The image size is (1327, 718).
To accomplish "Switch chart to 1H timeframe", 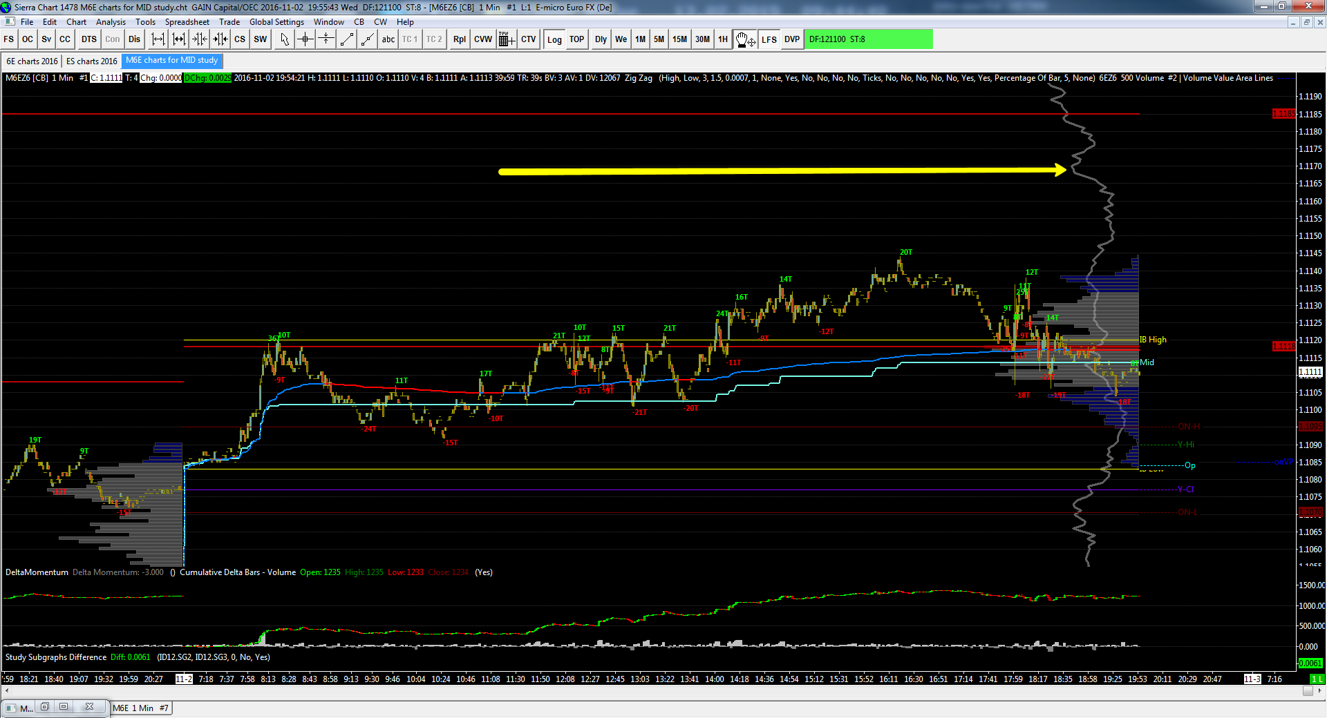I will click(723, 39).
